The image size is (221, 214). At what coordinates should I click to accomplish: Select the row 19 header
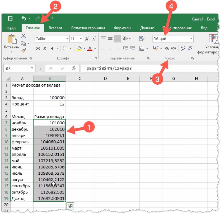pos(6,199)
